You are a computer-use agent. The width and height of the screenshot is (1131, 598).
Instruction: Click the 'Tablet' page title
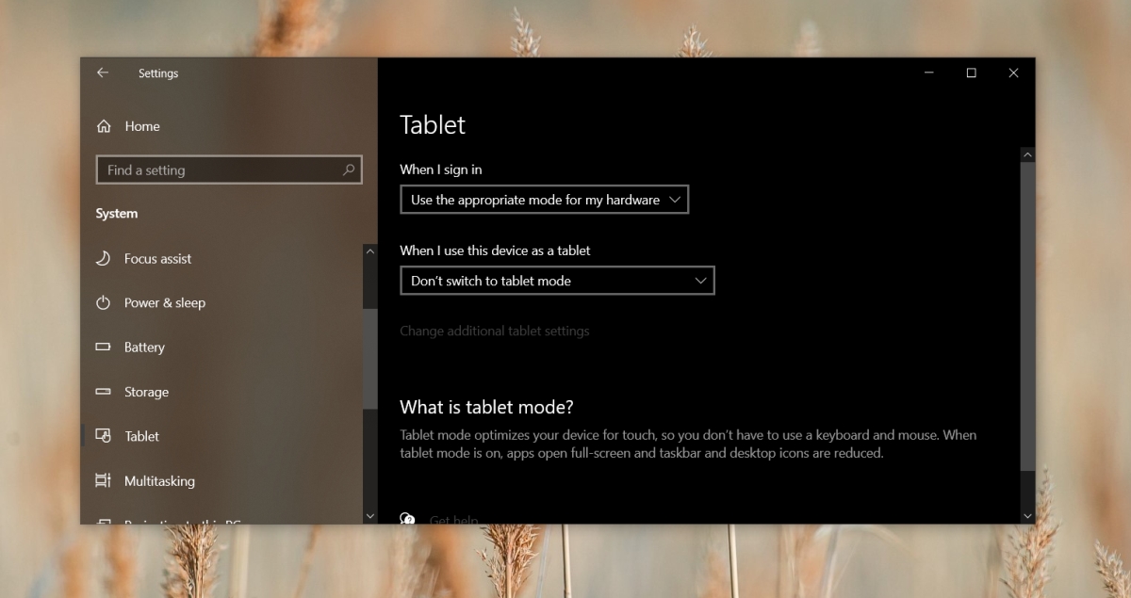pos(433,124)
